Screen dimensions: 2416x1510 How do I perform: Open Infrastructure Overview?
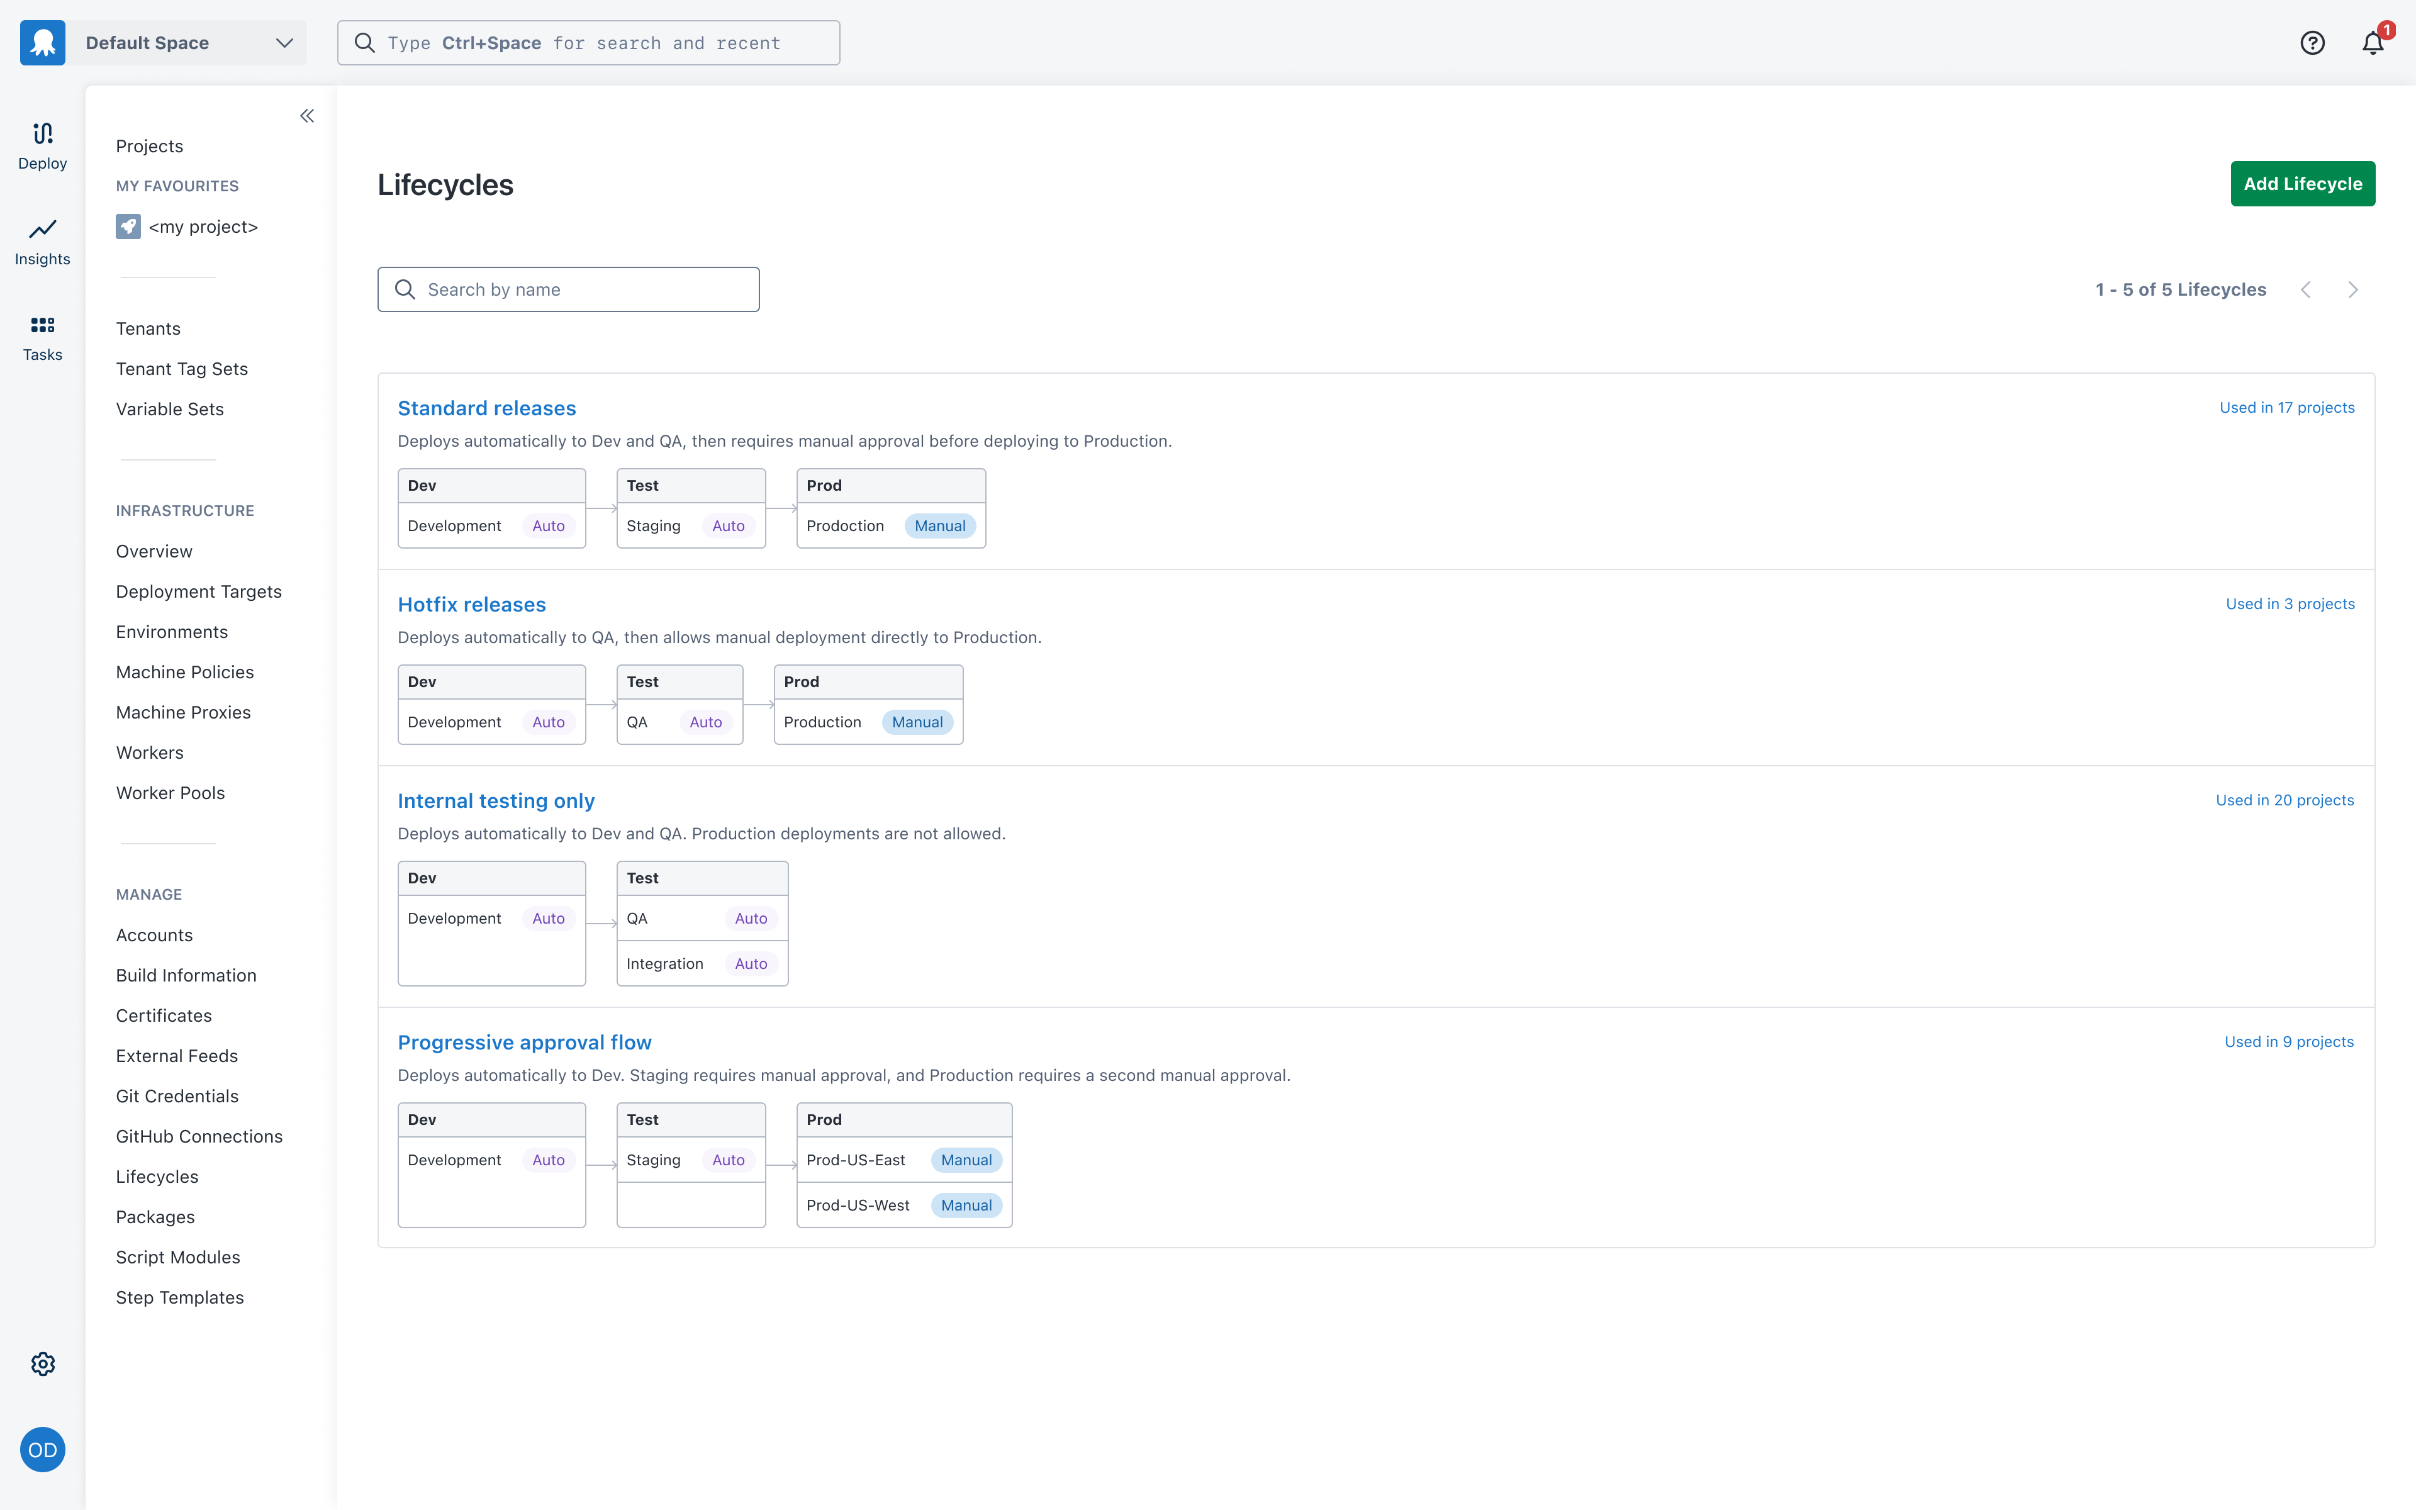click(155, 551)
